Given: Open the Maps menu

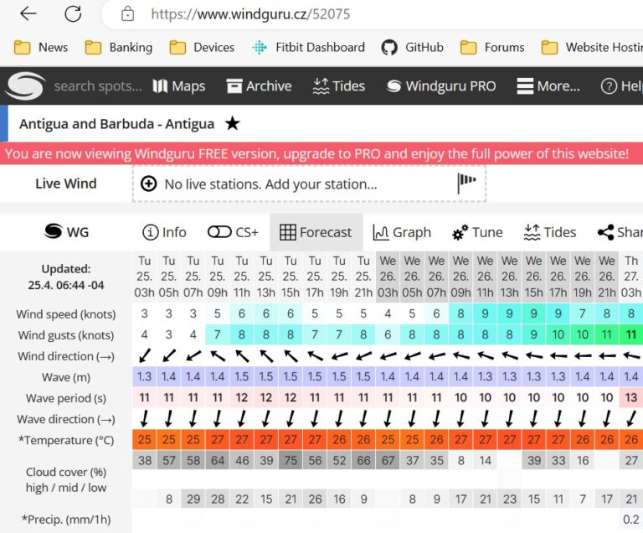Looking at the screenshot, I should coord(179,85).
